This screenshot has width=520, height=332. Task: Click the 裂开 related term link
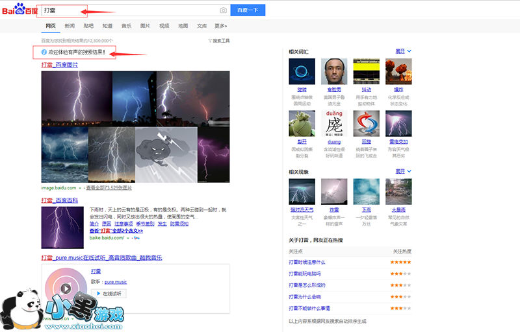(302, 141)
